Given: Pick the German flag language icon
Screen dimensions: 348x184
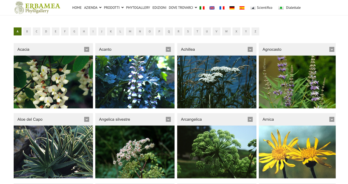Looking at the screenshot, I should (232, 8).
